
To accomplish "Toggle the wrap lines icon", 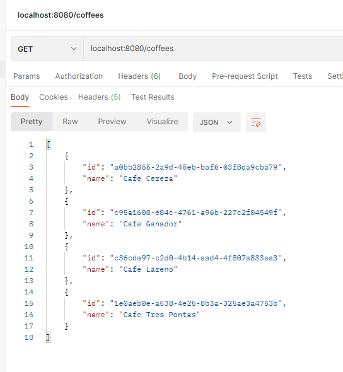I will [x=256, y=122].
